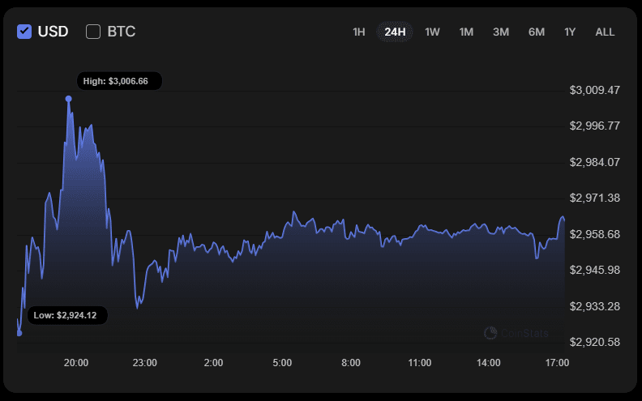This screenshot has width=642, height=401.
Task: Uncheck the USD currency checkbox
Action: (24, 32)
